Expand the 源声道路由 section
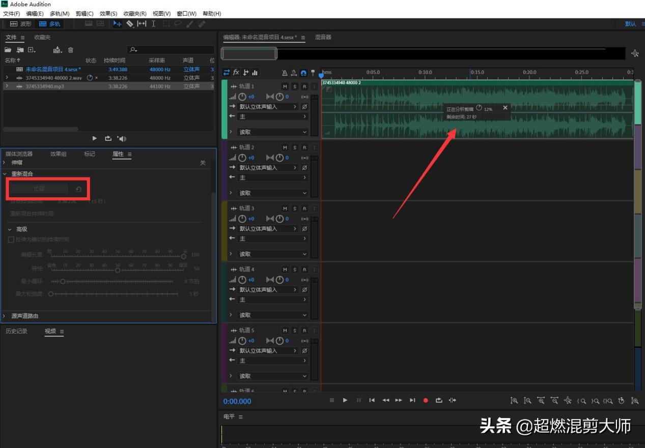This screenshot has height=448, width=645. click(x=5, y=316)
